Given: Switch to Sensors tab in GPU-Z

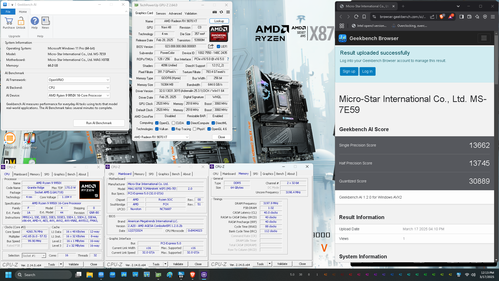Looking at the screenshot, I should coord(161,13).
